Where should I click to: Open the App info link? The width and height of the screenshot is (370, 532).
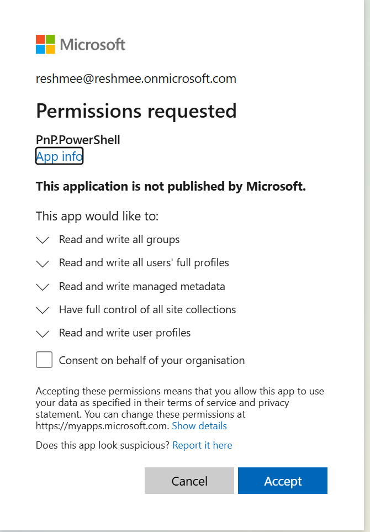coord(59,157)
